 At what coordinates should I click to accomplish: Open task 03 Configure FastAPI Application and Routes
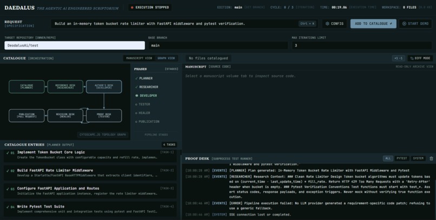pos(90,191)
